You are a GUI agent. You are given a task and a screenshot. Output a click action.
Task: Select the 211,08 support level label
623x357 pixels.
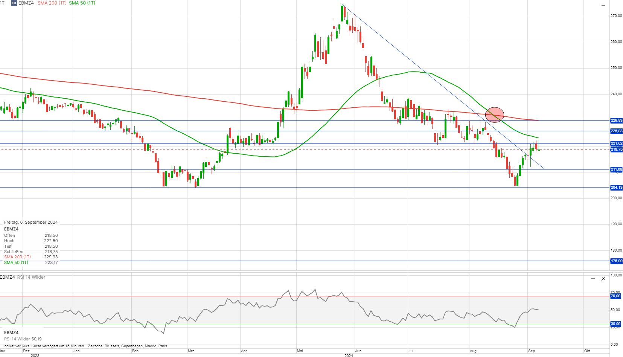coord(616,169)
